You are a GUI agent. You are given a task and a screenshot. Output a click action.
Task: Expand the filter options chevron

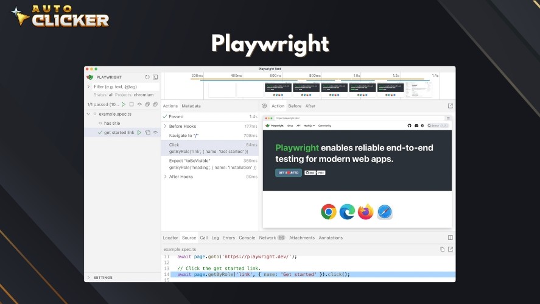88,87
